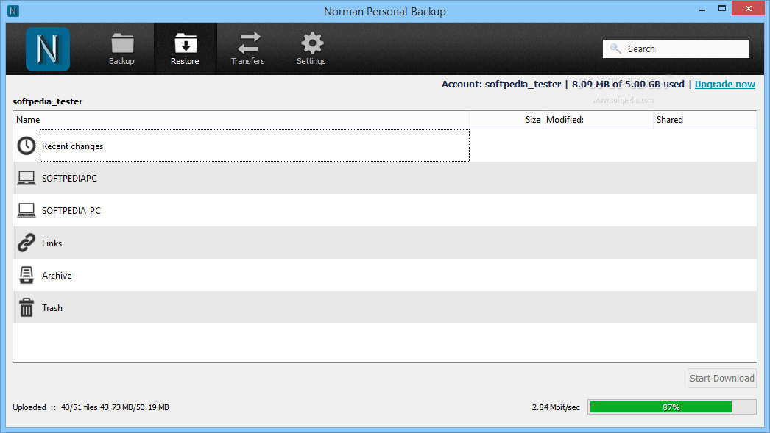Screen dimensions: 770x433
Task: Click the Trash bin icon
Action: (x=27, y=307)
